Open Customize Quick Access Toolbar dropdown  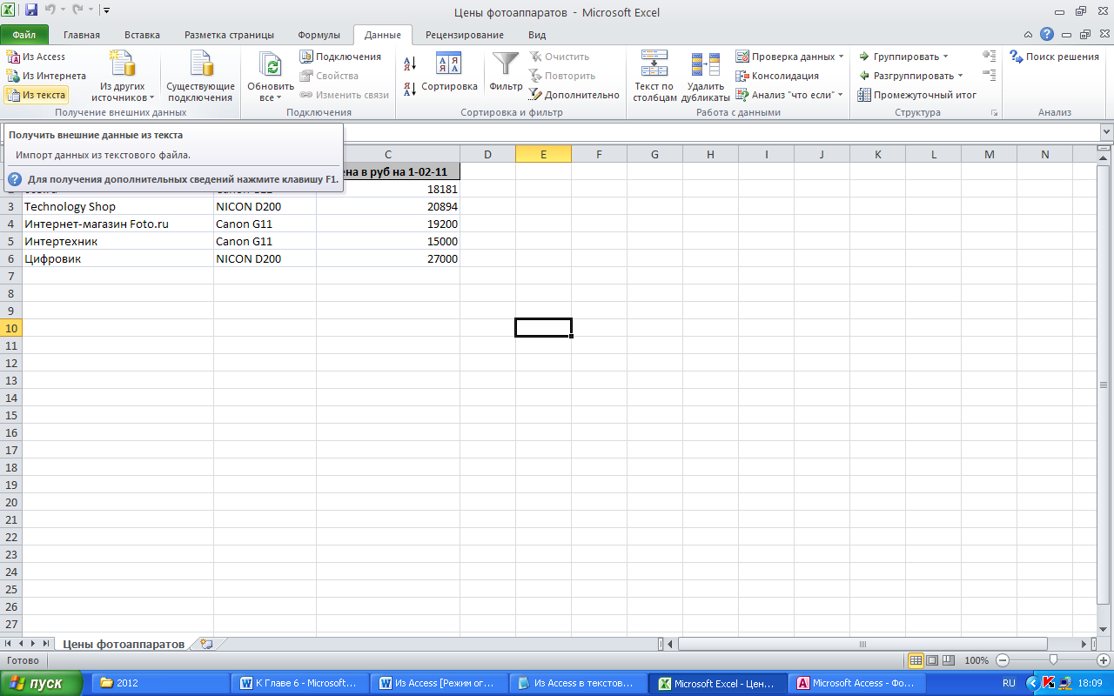coord(106,10)
